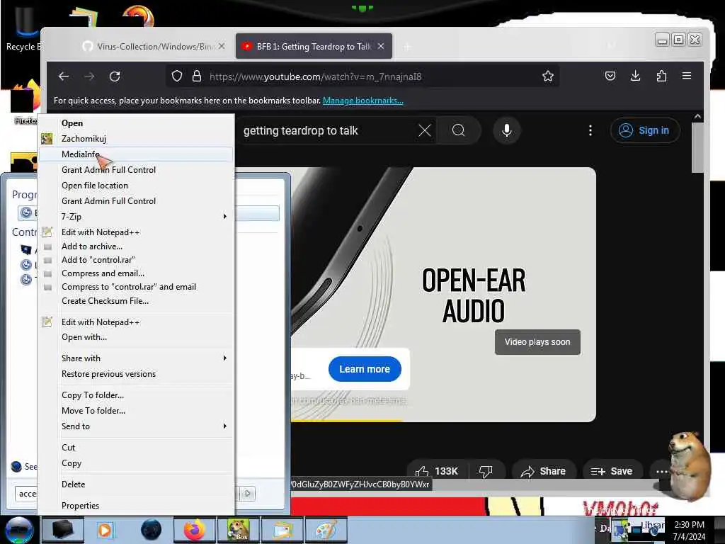Open Firefox extensions puzzle icon

661,76
